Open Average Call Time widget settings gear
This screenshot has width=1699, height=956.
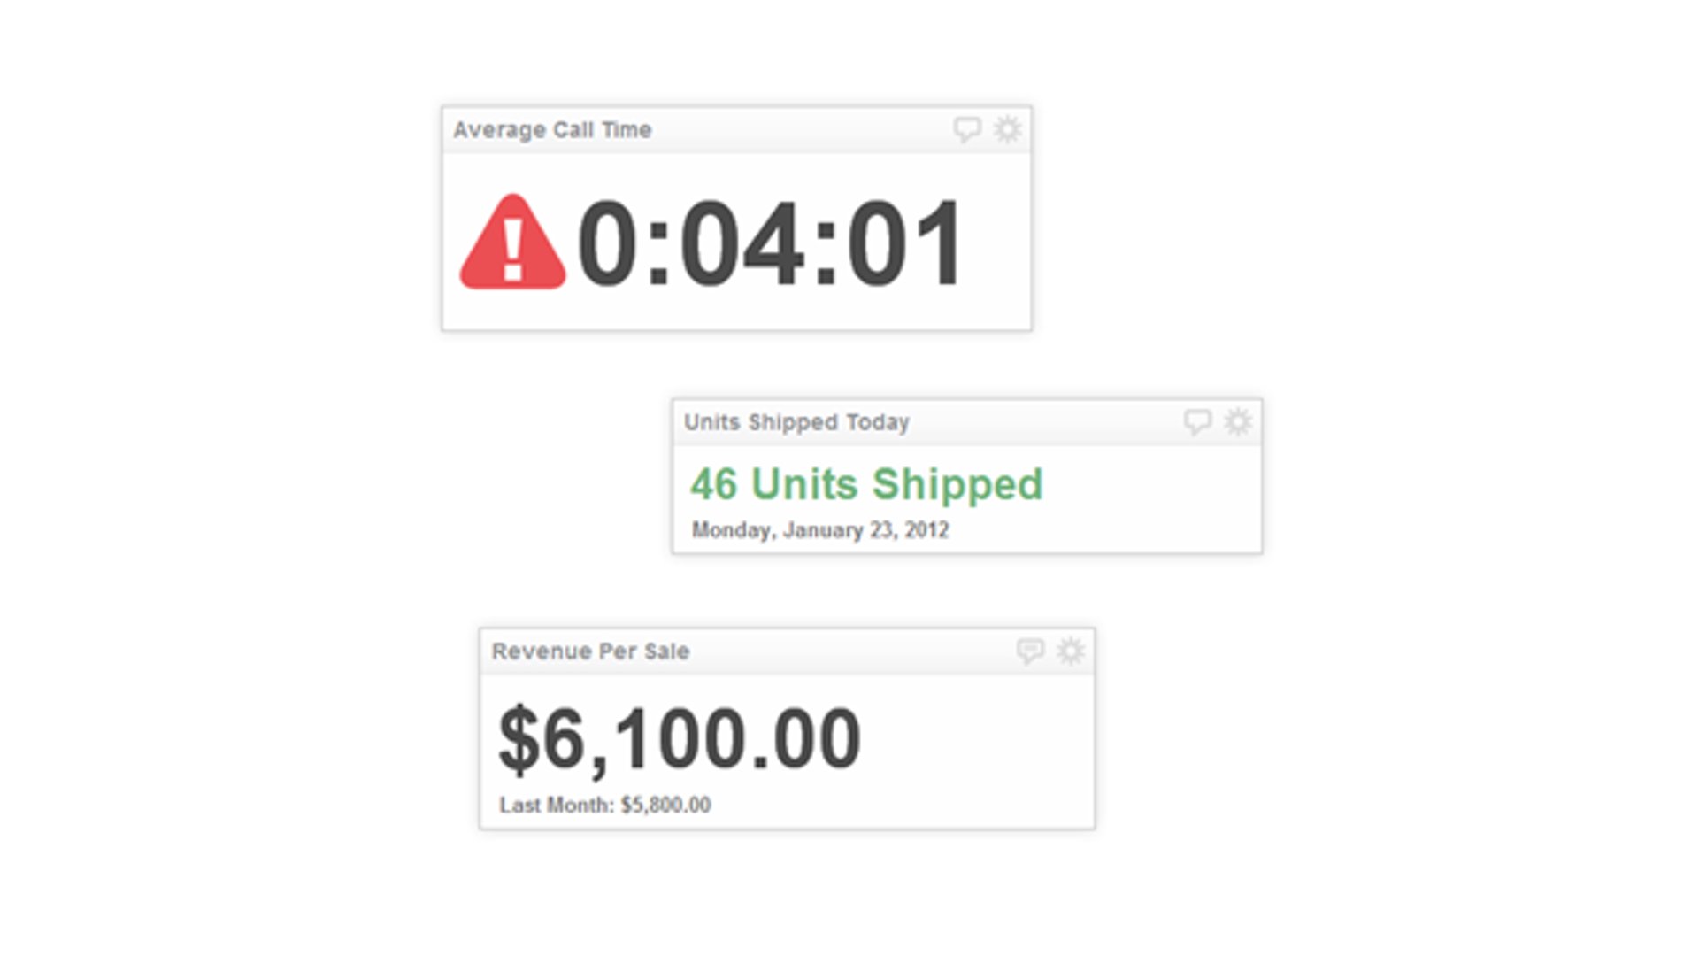click(1007, 129)
